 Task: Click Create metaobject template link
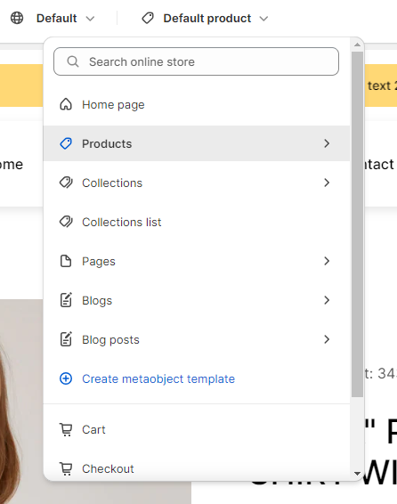click(x=158, y=379)
